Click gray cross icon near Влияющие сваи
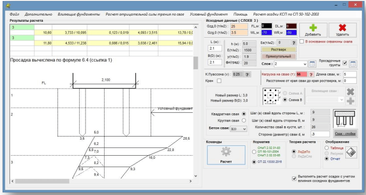The height and width of the screenshot is (195, 366). point(350,92)
